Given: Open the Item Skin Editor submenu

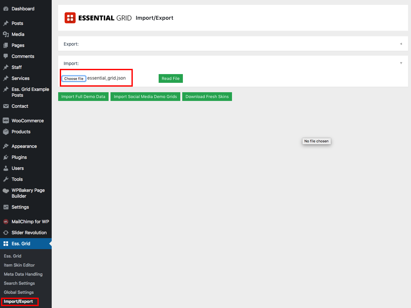Looking at the screenshot, I should 19,265.
